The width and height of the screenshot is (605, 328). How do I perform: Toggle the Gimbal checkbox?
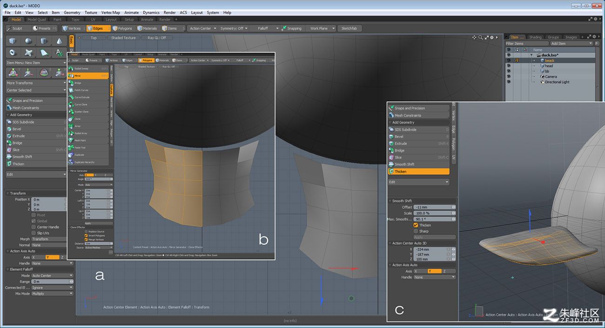[x=34, y=221]
